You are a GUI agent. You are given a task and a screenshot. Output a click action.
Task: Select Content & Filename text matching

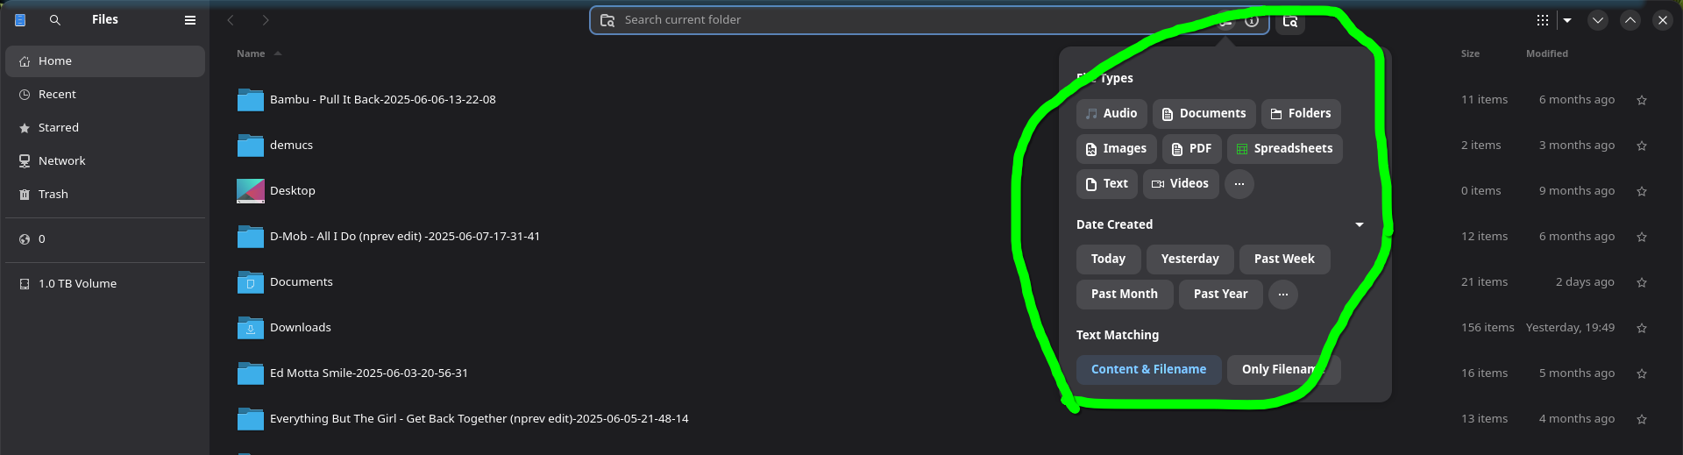pos(1147,370)
